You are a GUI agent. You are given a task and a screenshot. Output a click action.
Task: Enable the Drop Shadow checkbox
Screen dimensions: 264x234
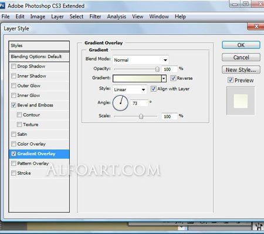13,66
